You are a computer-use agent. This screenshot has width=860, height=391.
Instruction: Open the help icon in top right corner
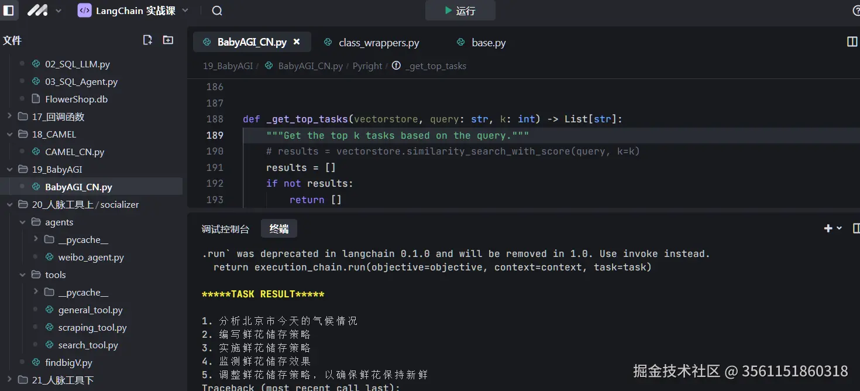click(x=856, y=10)
